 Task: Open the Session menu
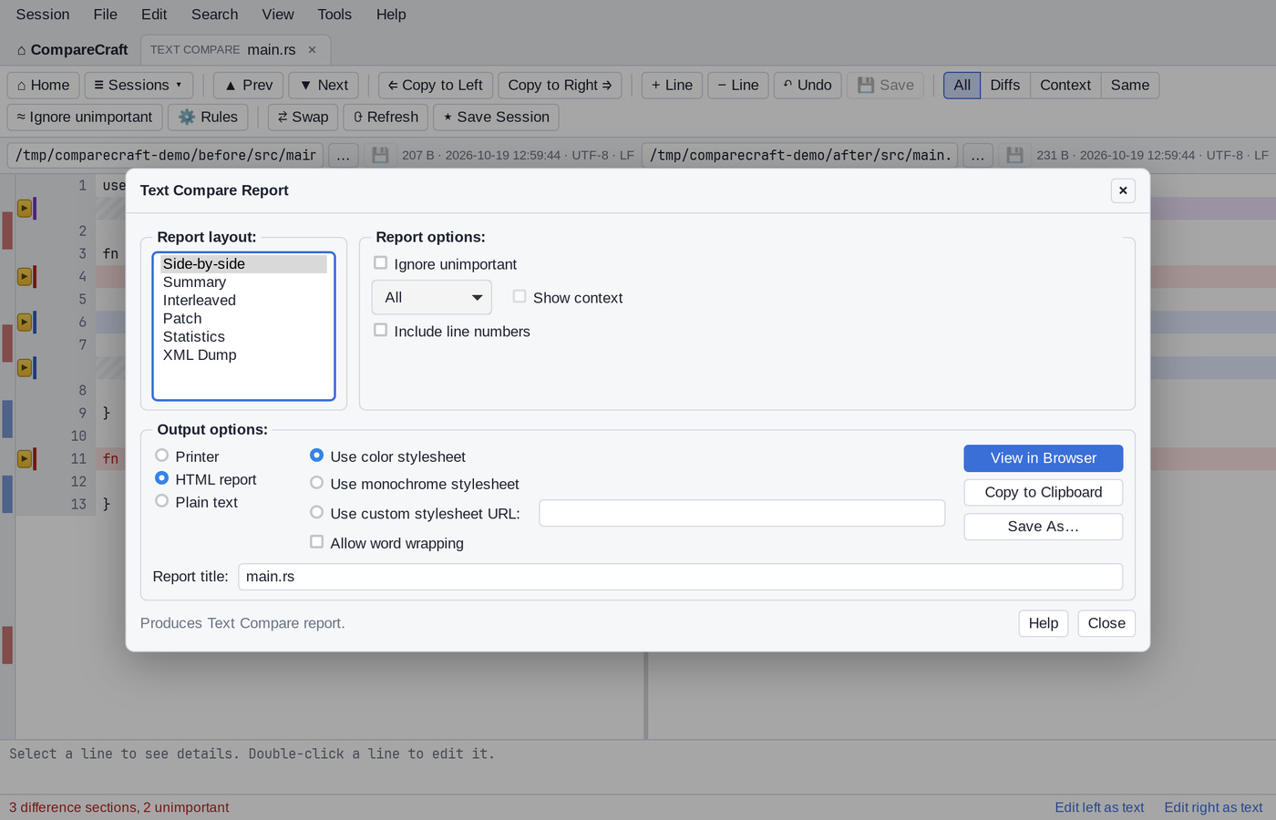[43, 15]
